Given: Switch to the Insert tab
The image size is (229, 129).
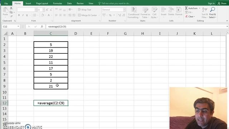Looking at the screenshot, I should click(28, 3).
